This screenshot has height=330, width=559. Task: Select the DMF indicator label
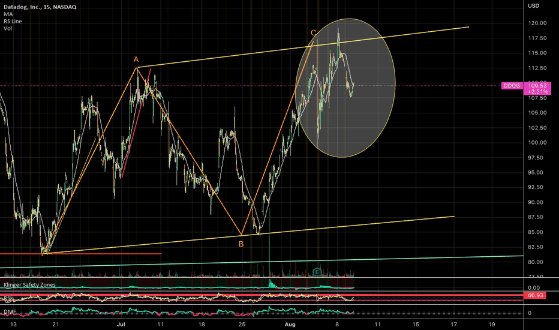point(10,312)
